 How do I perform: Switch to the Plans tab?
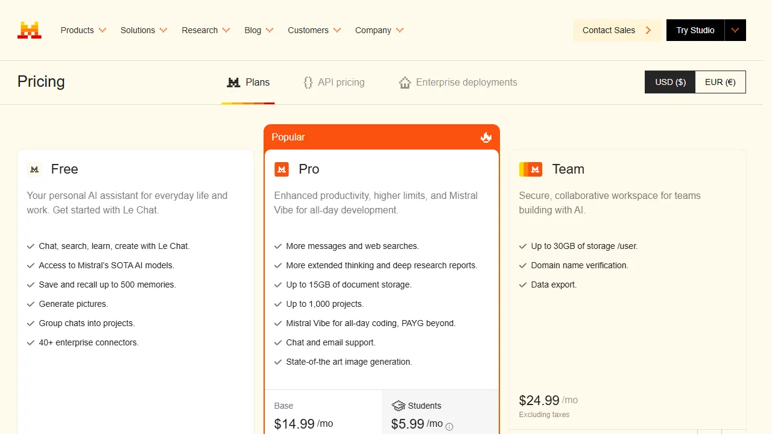(248, 83)
